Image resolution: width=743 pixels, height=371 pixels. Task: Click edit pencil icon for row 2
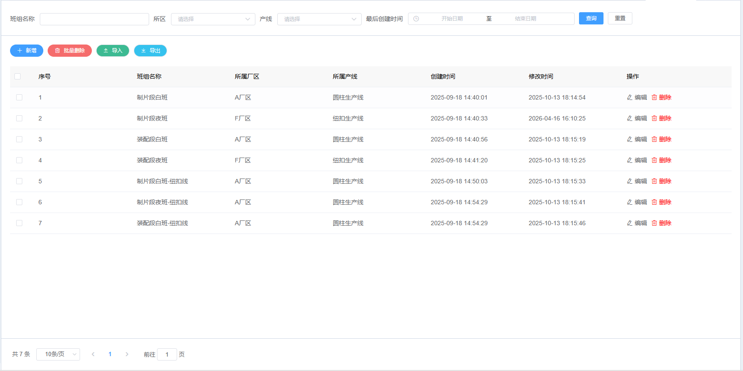coord(630,118)
